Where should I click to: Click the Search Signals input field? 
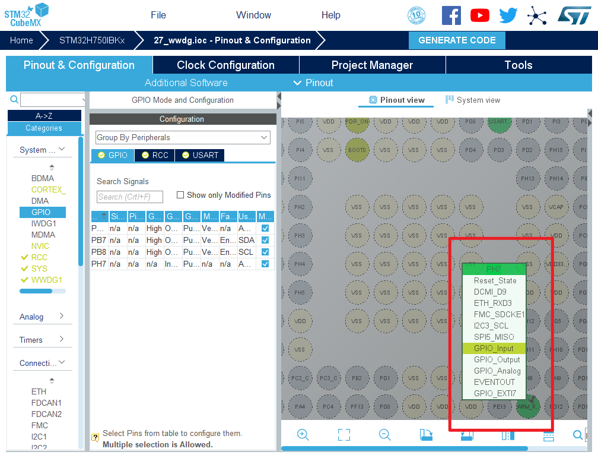(x=129, y=197)
